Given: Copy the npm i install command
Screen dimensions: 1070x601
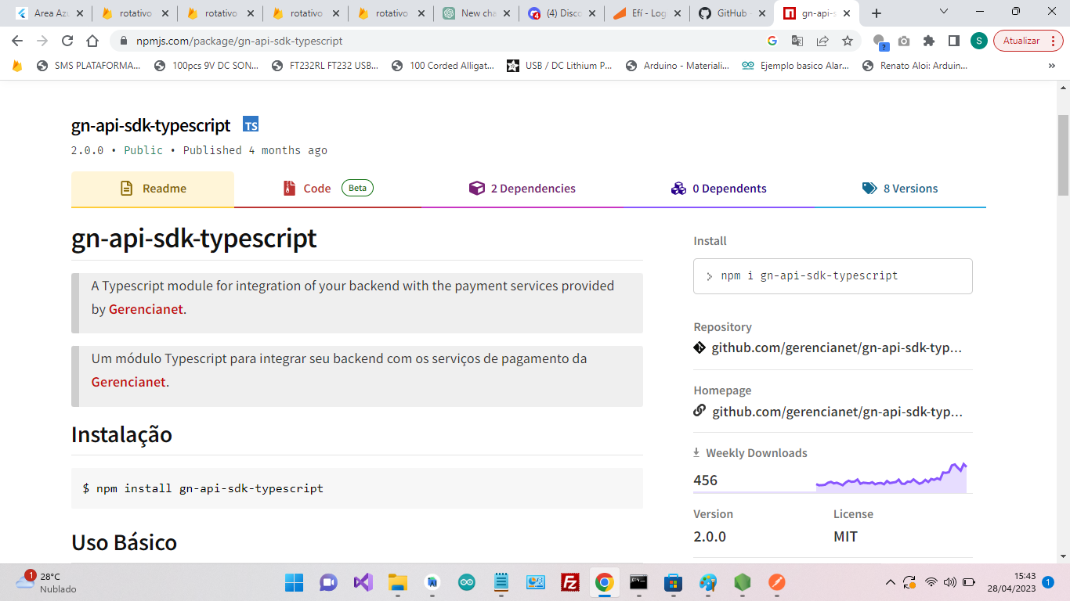Looking at the screenshot, I should click(833, 276).
